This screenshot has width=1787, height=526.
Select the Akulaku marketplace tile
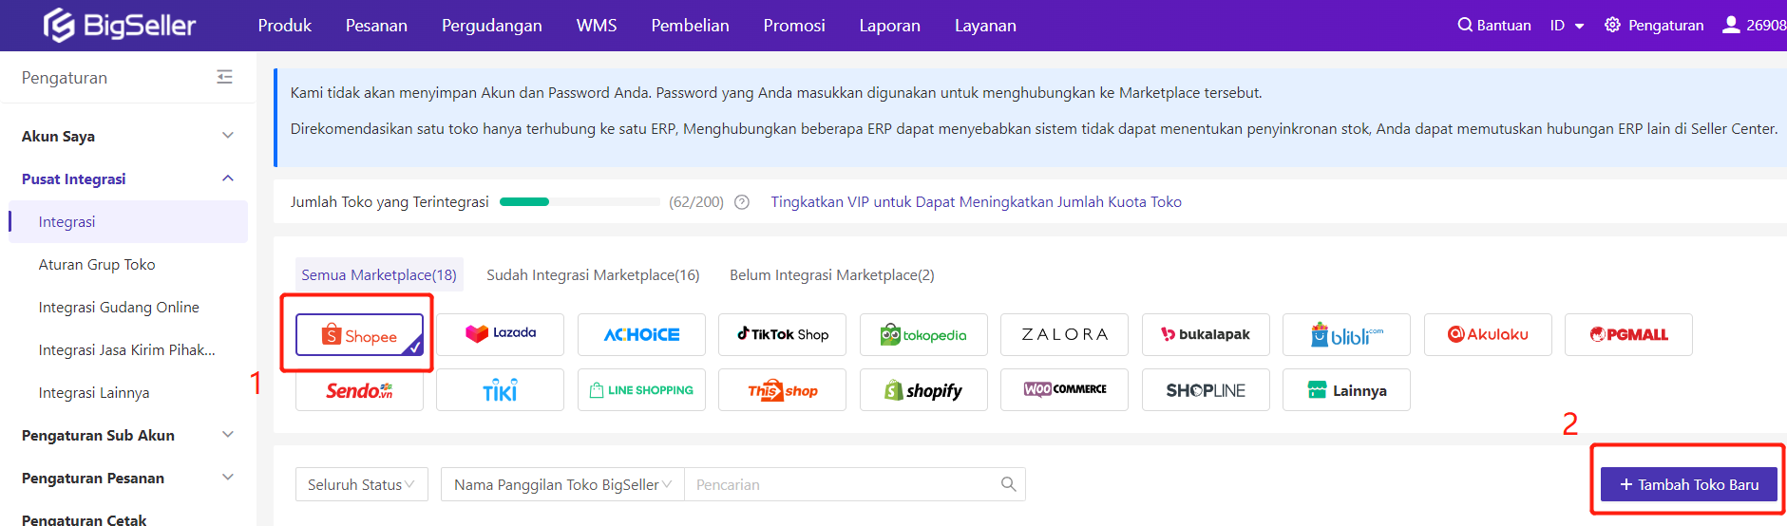point(1488,335)
